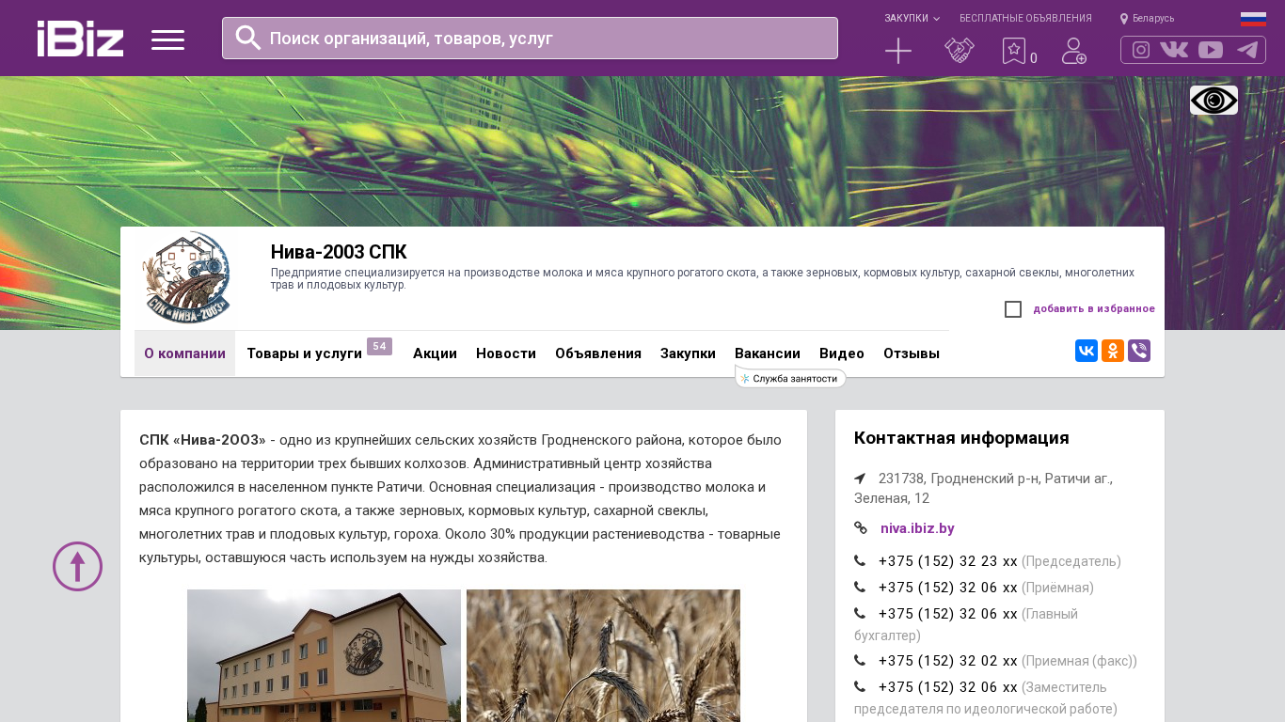Open the О компании tab

pyautogui.click(x=184, y=353)
